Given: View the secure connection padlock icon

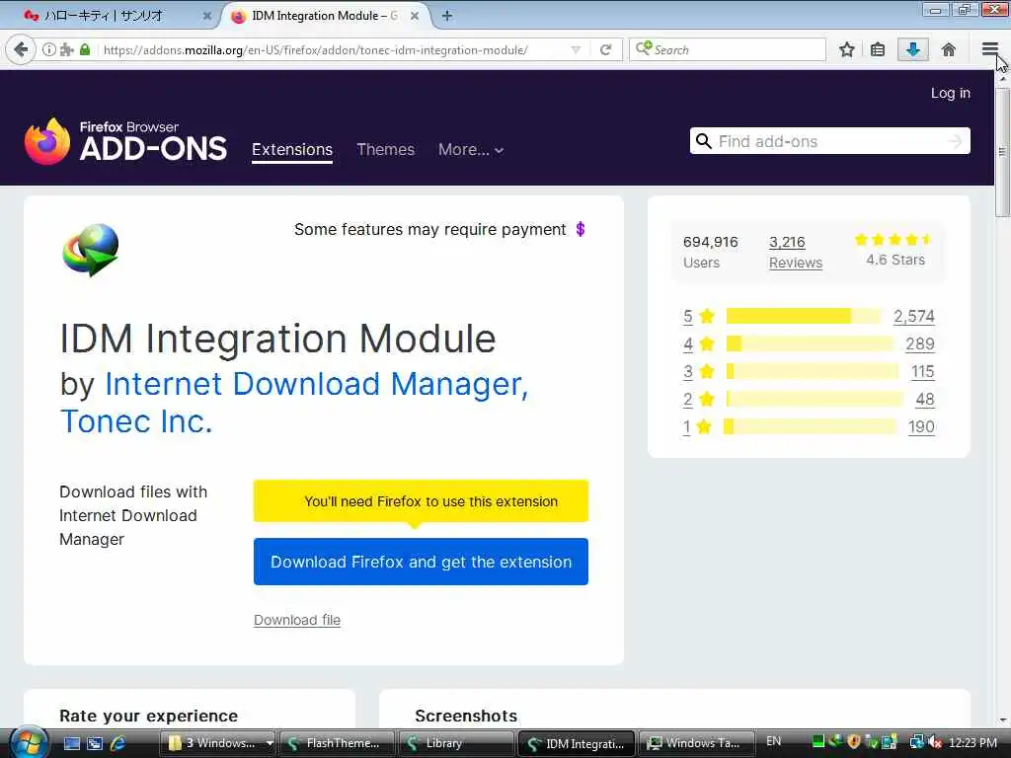Looking at the screenshot, I should (85, 49).
